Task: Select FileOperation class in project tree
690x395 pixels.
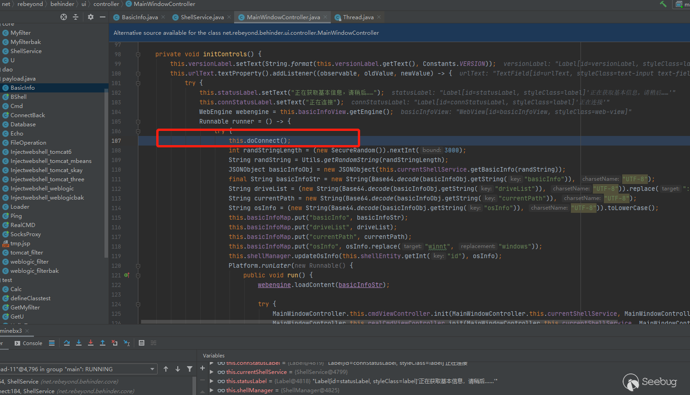Action: point(28,143)
